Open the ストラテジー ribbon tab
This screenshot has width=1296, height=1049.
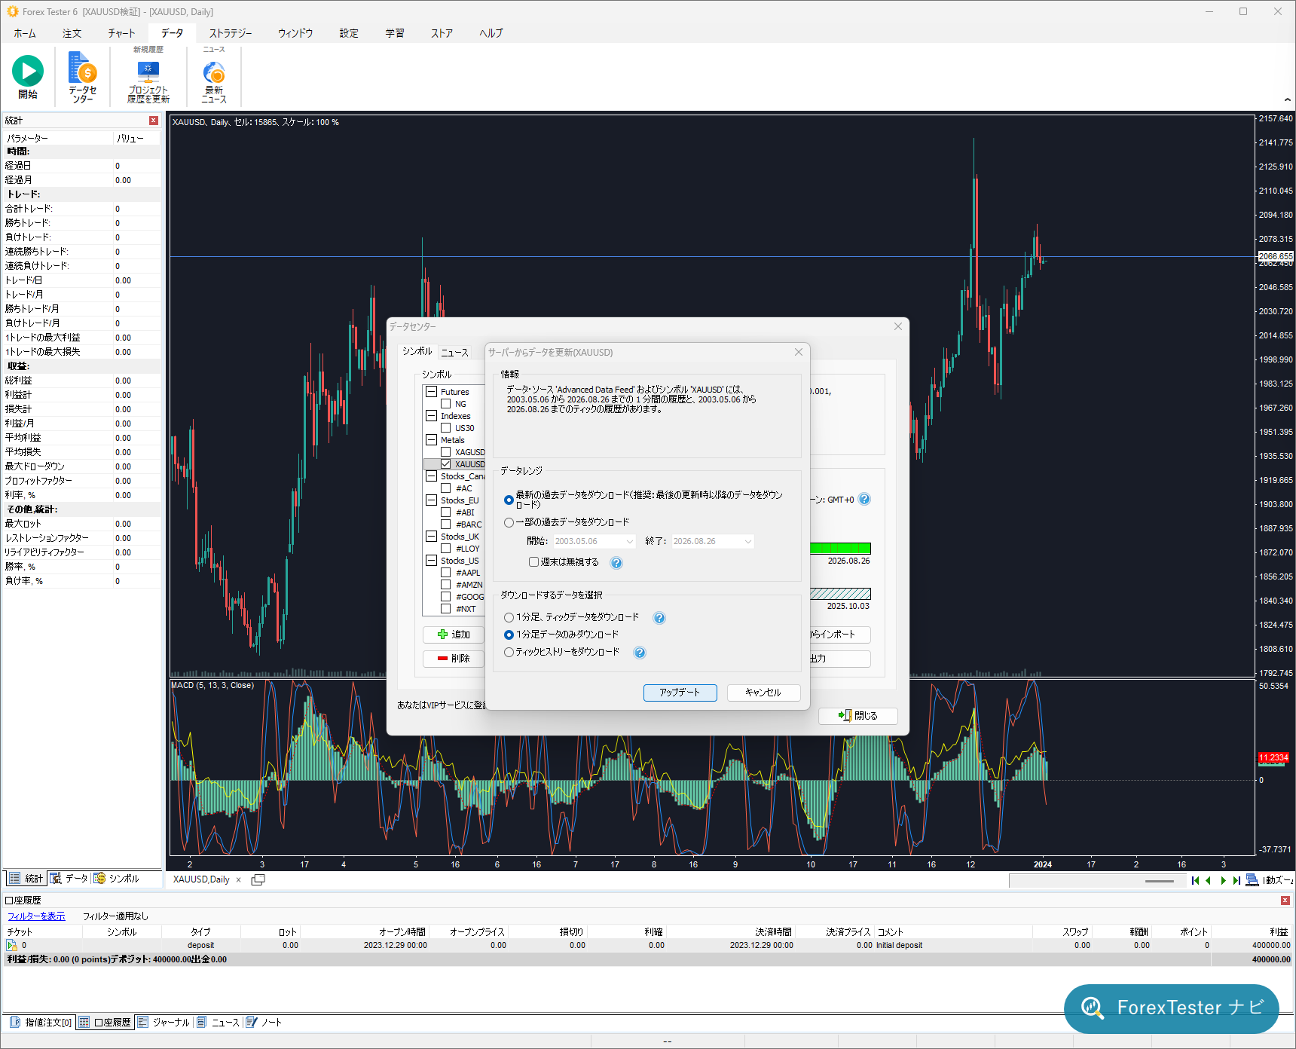tap(231, 33)
